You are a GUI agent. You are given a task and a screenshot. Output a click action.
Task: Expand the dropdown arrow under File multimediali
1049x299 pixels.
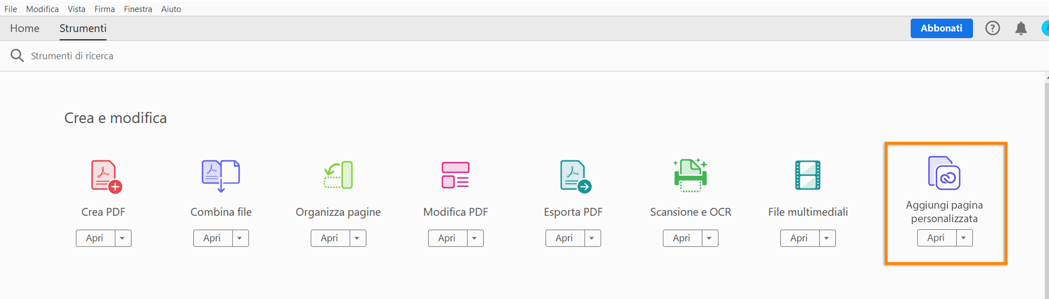pos(827,238)
